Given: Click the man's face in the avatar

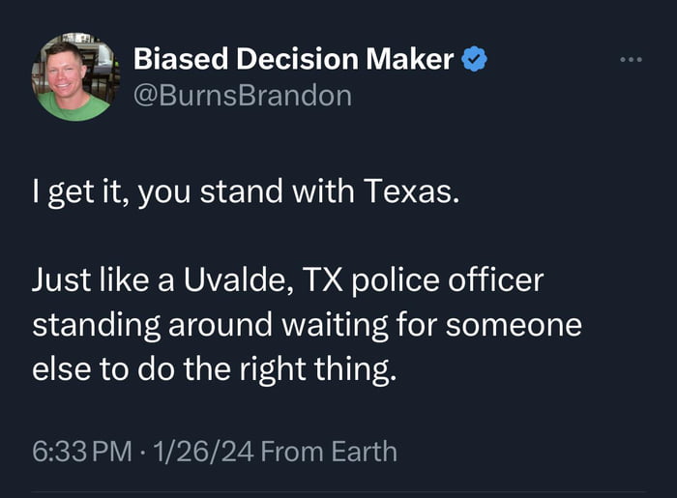Looking at the screenshot, I should pos(66,68).
